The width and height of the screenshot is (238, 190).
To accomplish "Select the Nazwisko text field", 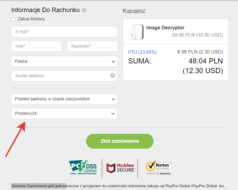I will (x=92, y=46).
